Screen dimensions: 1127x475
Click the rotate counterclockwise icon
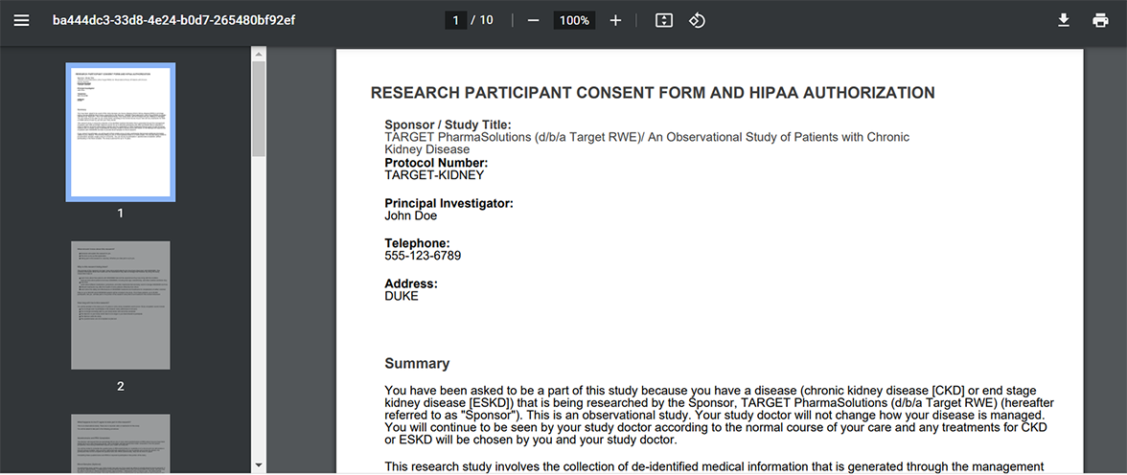[697, 20]
